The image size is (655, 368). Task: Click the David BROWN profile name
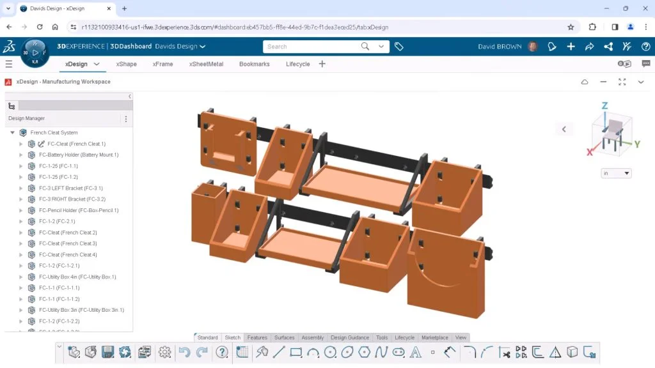click(500, 47)
